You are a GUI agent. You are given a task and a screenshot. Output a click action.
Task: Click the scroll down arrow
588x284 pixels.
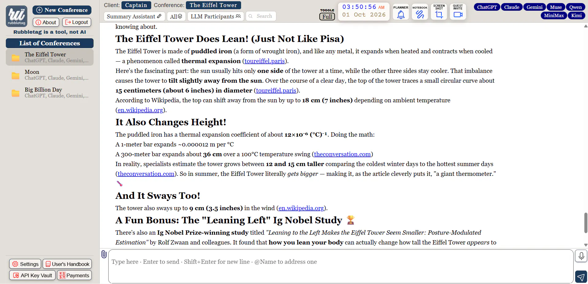pyautogui.click(x=586, y=245)
